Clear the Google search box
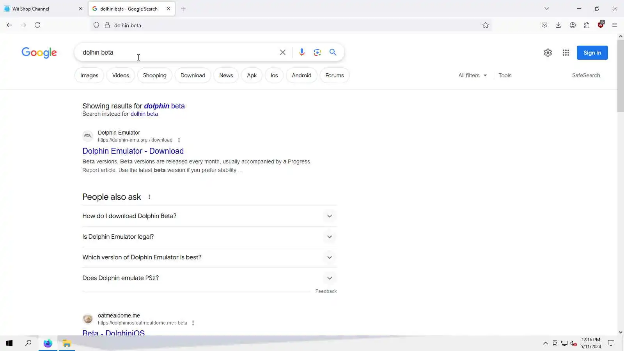The image size is (624, 351). 283,52
